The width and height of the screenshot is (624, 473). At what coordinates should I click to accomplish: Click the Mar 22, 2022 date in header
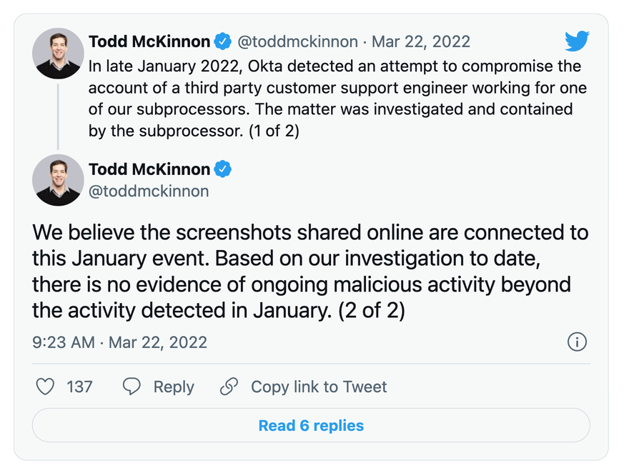point(421,41)
